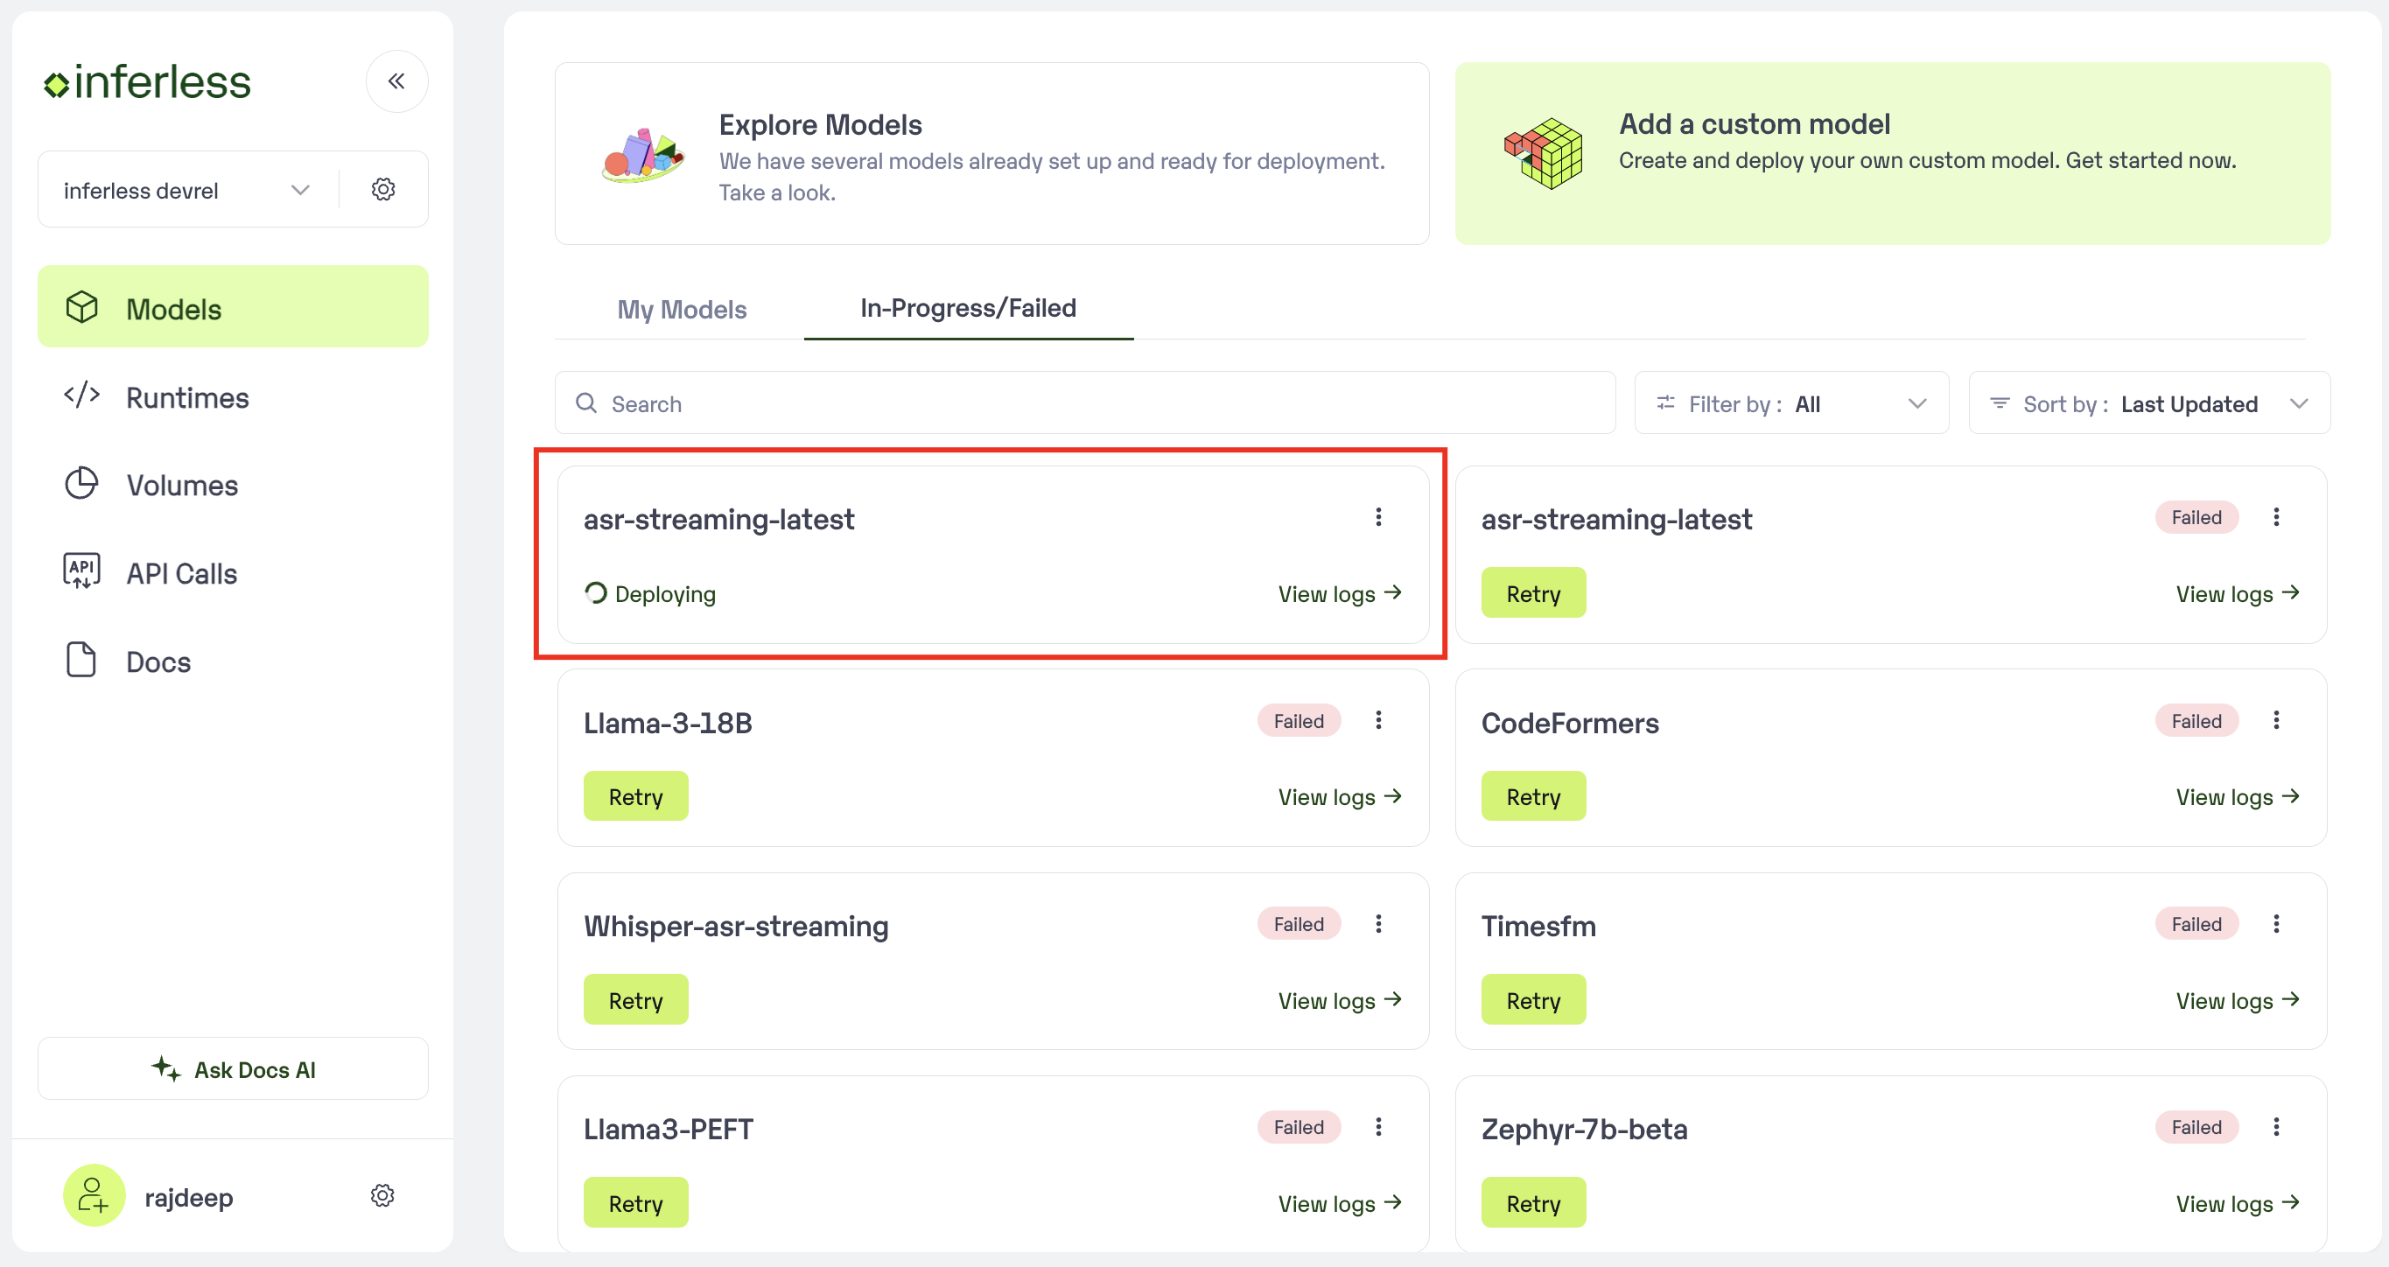Expand the inferless devrel workspace dropdown

pos(187,190)
